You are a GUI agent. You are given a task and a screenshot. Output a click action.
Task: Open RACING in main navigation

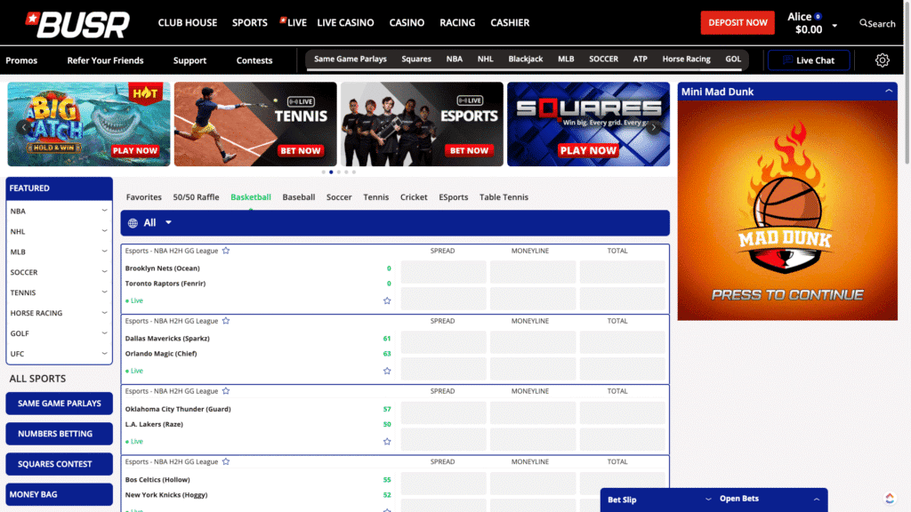(x=457, y=22)
